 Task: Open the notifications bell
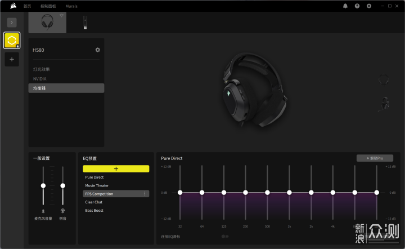click(x=345, y=6)
